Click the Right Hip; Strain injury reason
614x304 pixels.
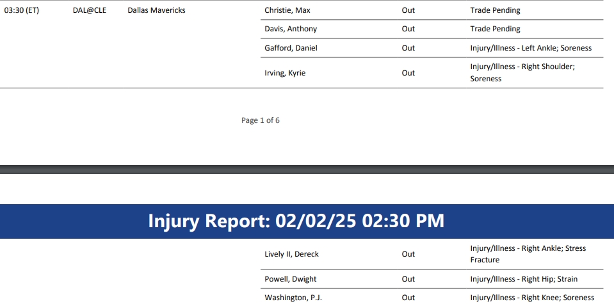524,279
